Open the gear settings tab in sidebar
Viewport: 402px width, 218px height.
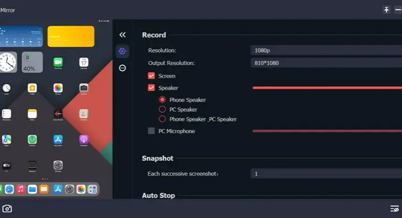click(x=122, y=51)
